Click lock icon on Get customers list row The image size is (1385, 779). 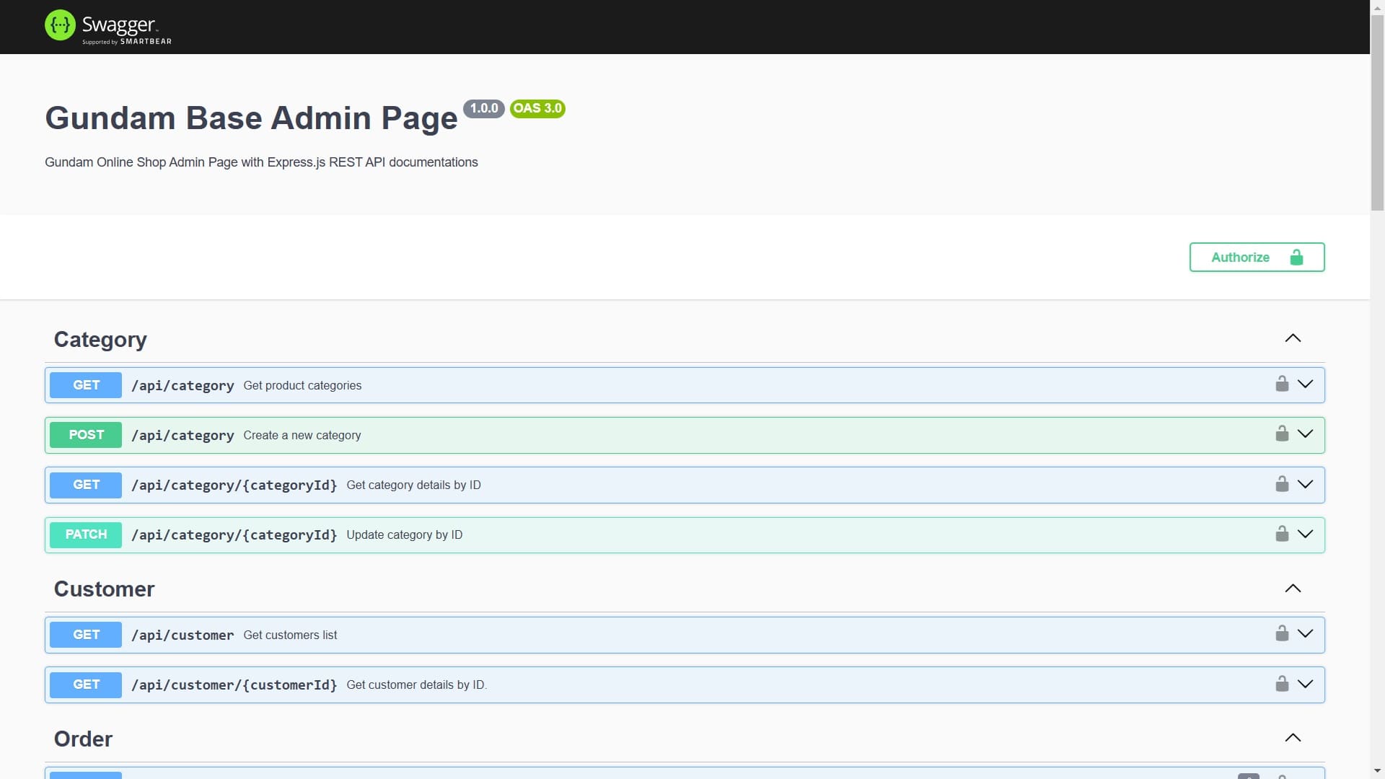(x=1282, y=633)
